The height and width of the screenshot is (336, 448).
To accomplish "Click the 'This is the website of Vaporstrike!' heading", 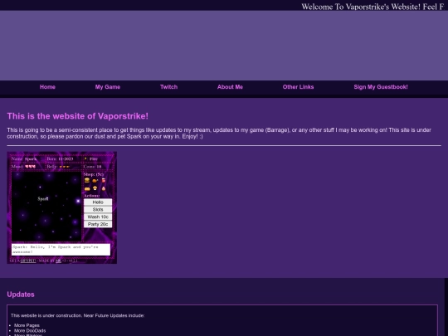I will (x=78, y=116).
